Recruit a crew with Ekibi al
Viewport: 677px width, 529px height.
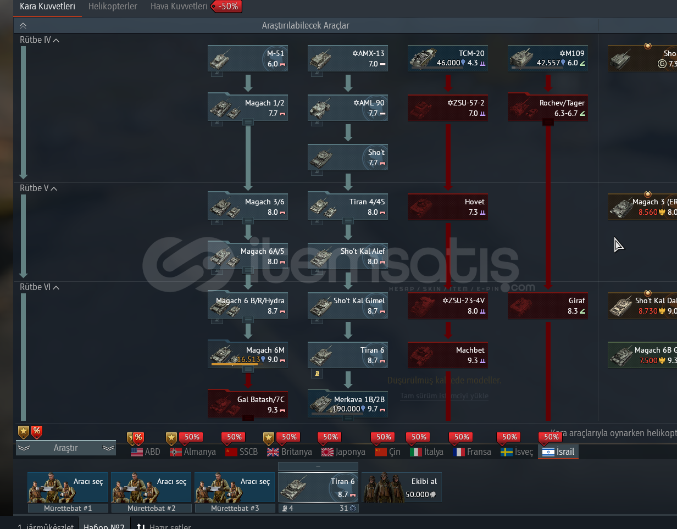tap(401, 487)
